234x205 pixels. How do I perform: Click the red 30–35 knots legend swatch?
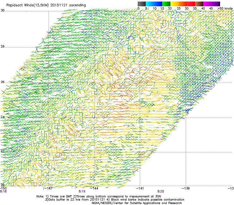(191, 4)
